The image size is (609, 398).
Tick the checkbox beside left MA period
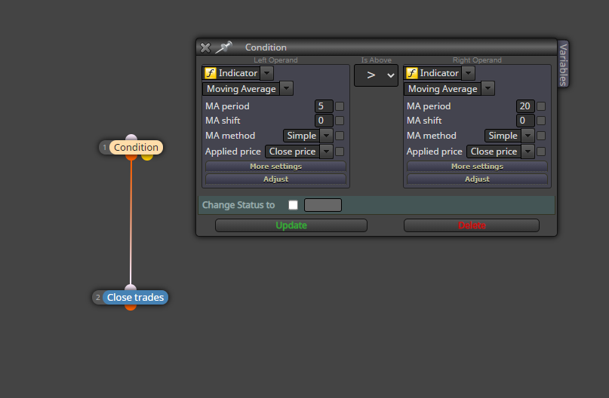pyautogui.click(x=340, y=106)
